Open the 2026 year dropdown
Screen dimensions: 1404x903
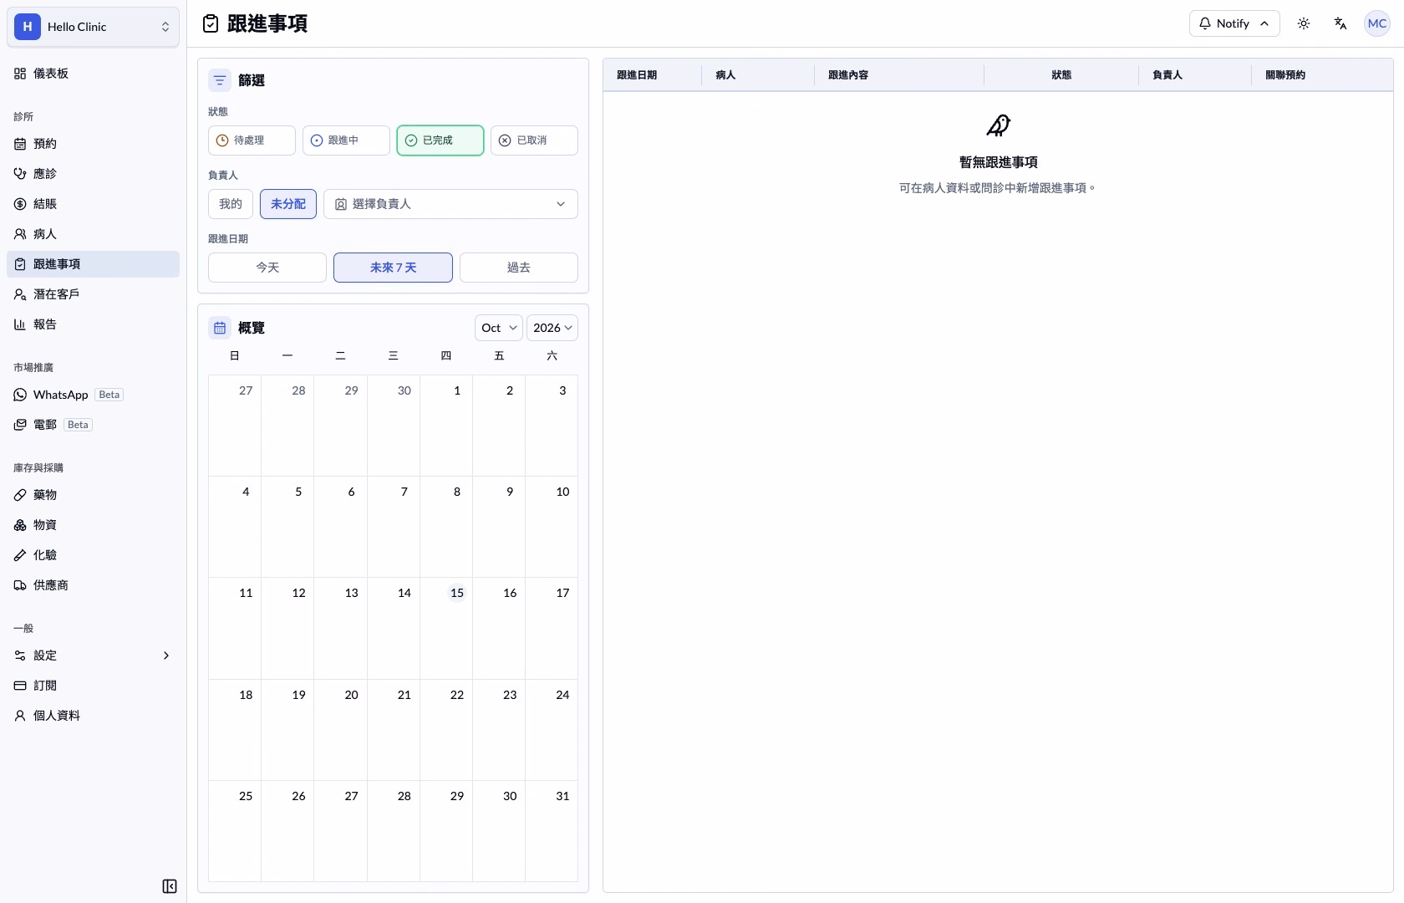(552, 328)
